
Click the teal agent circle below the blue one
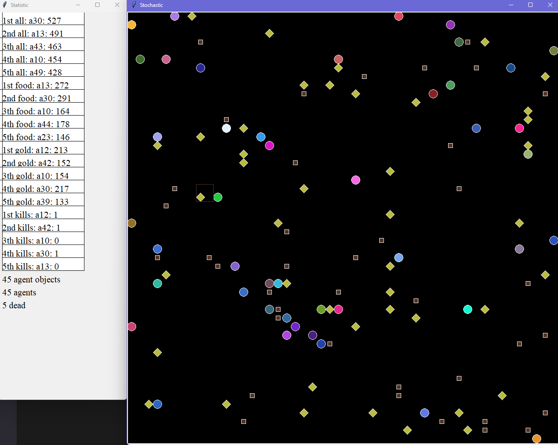[157, 283]
